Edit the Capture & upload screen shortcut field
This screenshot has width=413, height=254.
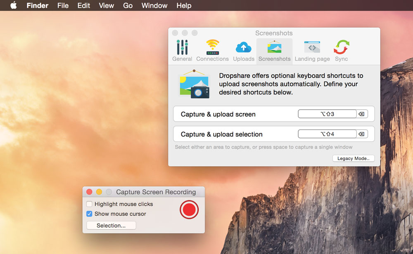click(327, 114)
